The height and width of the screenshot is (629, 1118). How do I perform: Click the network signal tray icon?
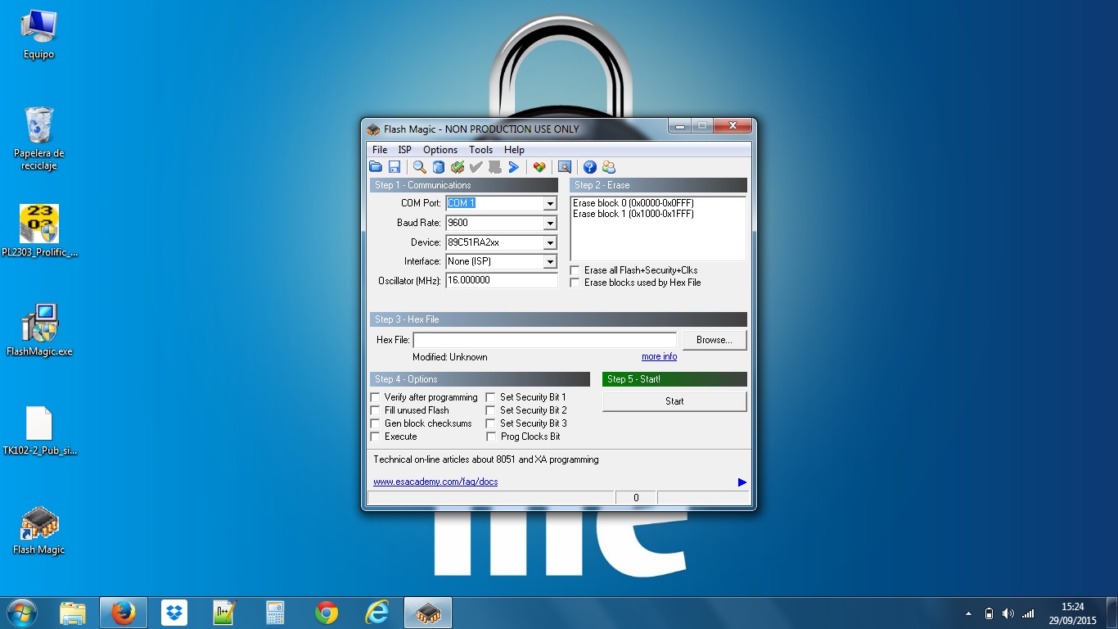pyautogui.click(x=1028, y=613)
